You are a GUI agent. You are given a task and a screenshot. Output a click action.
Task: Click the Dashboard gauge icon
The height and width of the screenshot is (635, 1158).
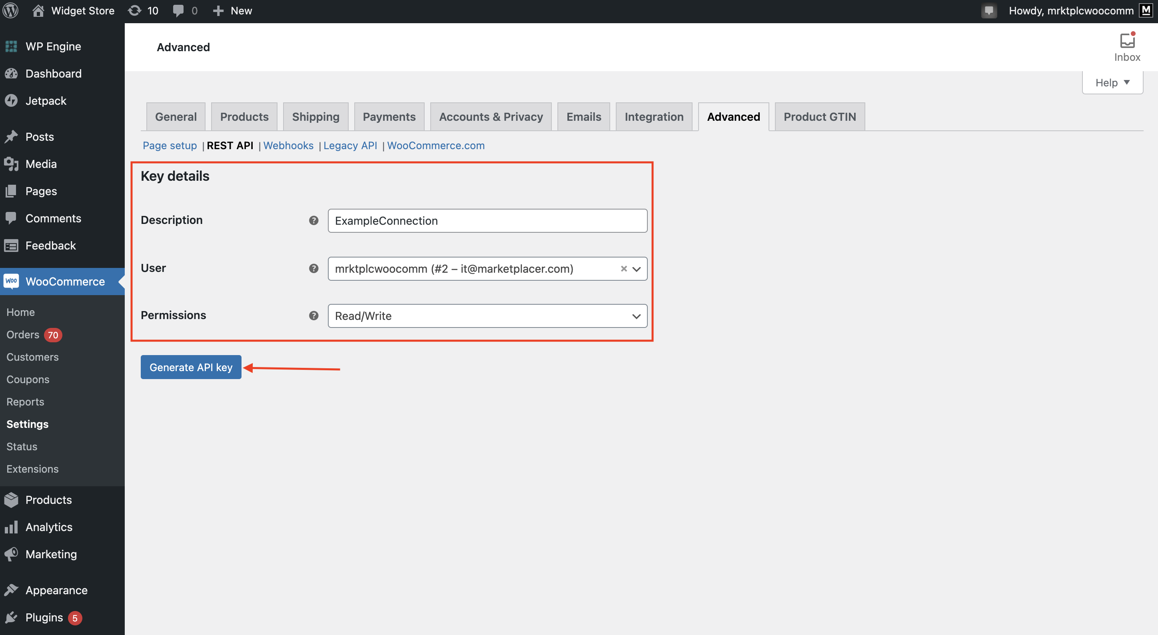point(11,74)
